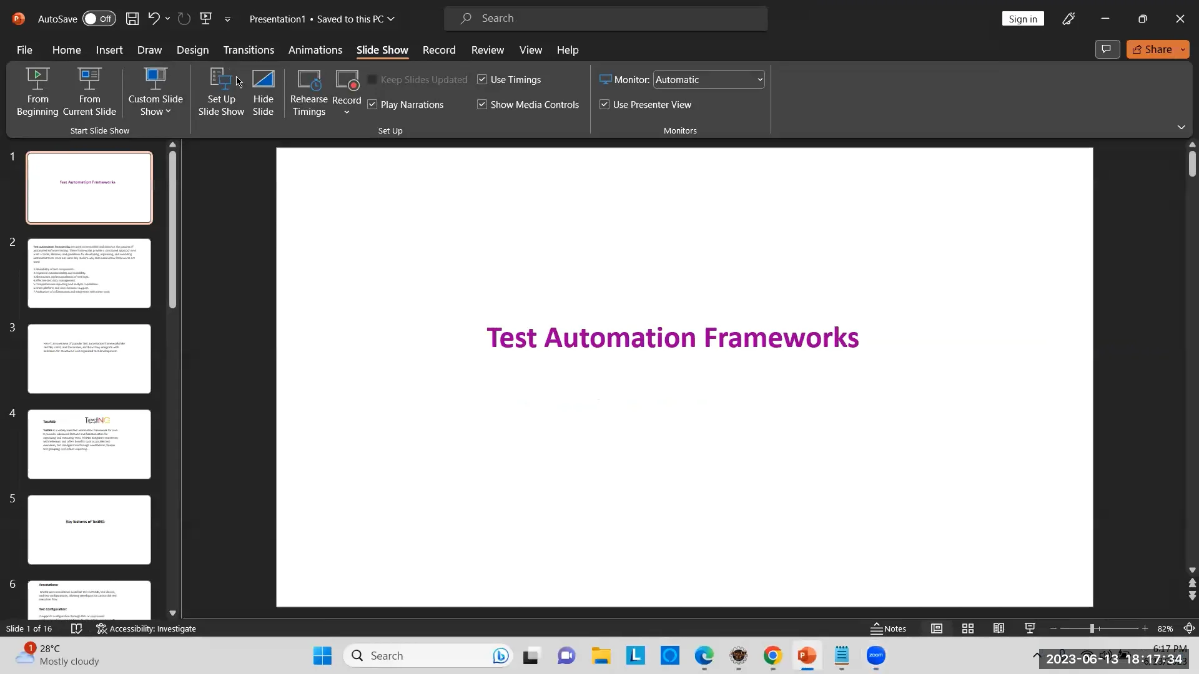
Task: Click the top Search input box
Action: 606,19
